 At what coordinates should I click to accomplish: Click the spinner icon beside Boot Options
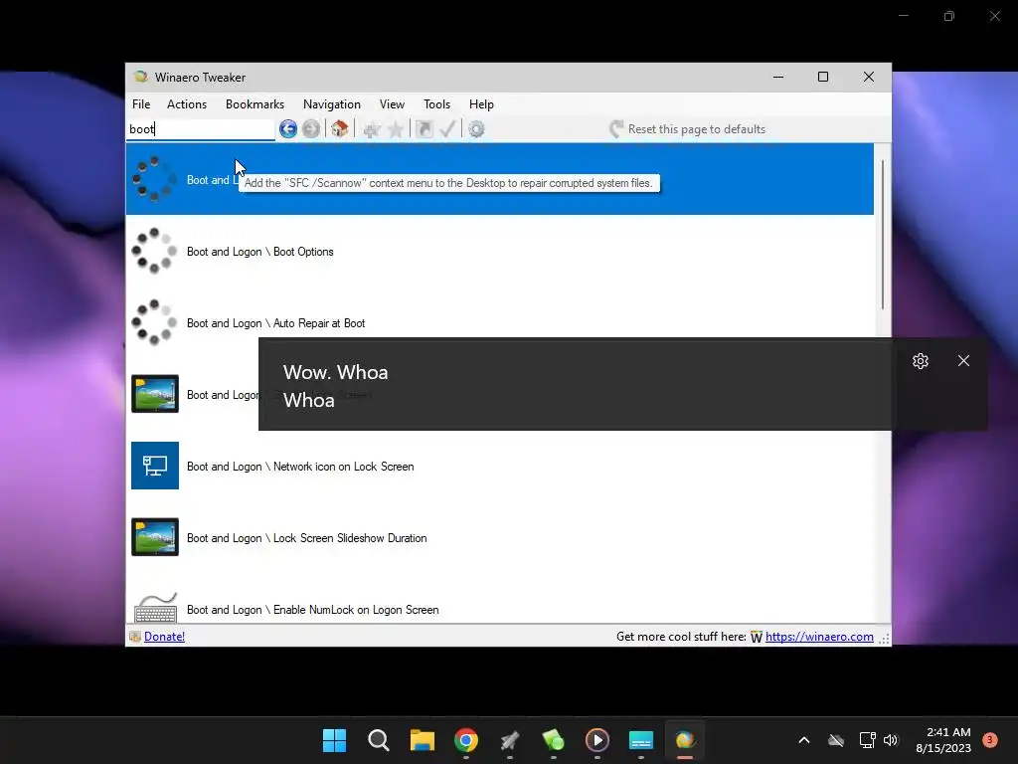tap(154, 251)
